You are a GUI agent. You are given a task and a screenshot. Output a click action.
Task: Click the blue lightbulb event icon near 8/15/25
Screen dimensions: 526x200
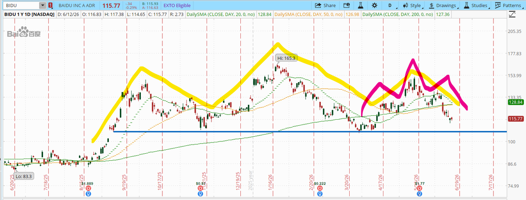point(88,193)
